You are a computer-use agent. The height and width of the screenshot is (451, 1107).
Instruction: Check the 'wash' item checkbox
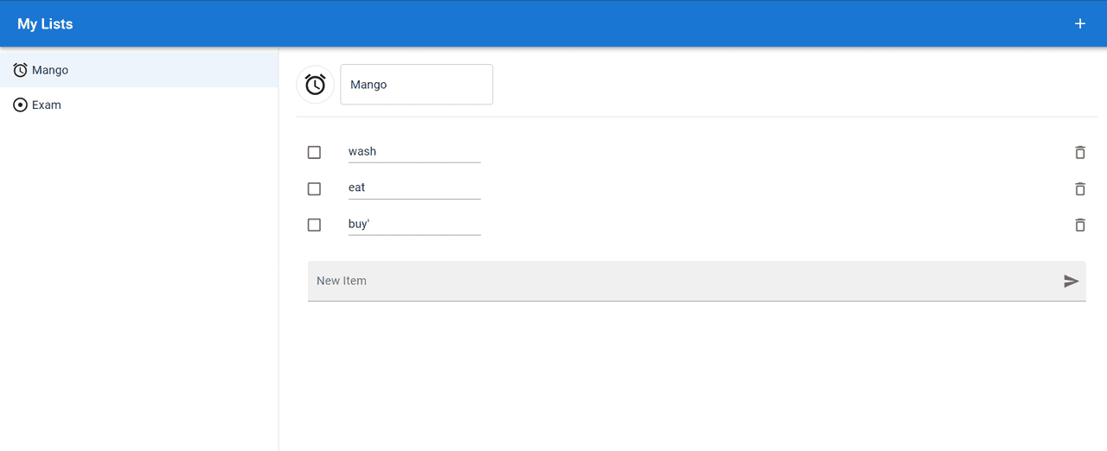coord(314,152)
